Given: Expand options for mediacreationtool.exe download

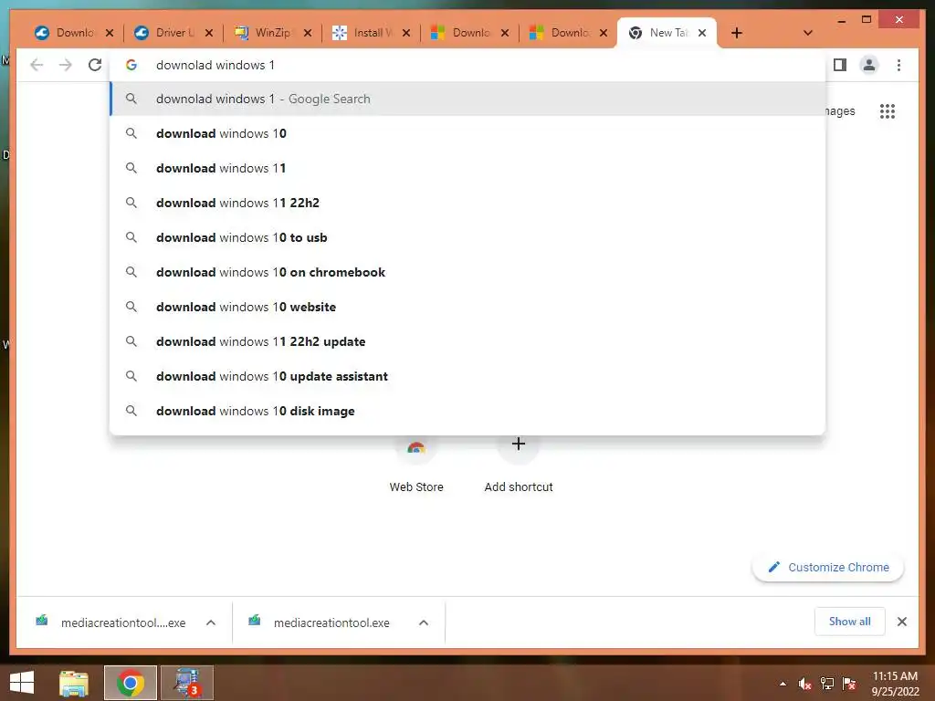Looking at the screenshot, I should click(x=424, y=623).
